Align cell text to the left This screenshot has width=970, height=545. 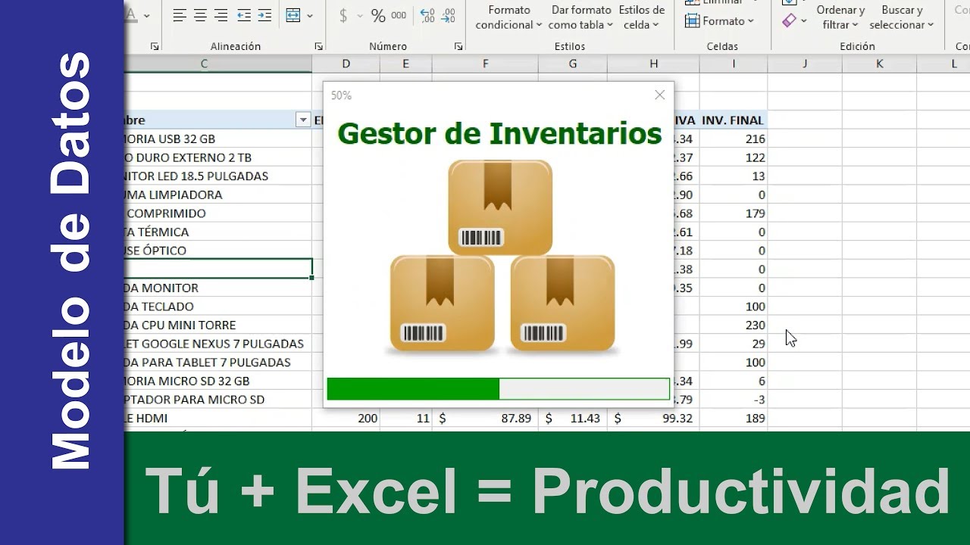[x=180, y=15]
